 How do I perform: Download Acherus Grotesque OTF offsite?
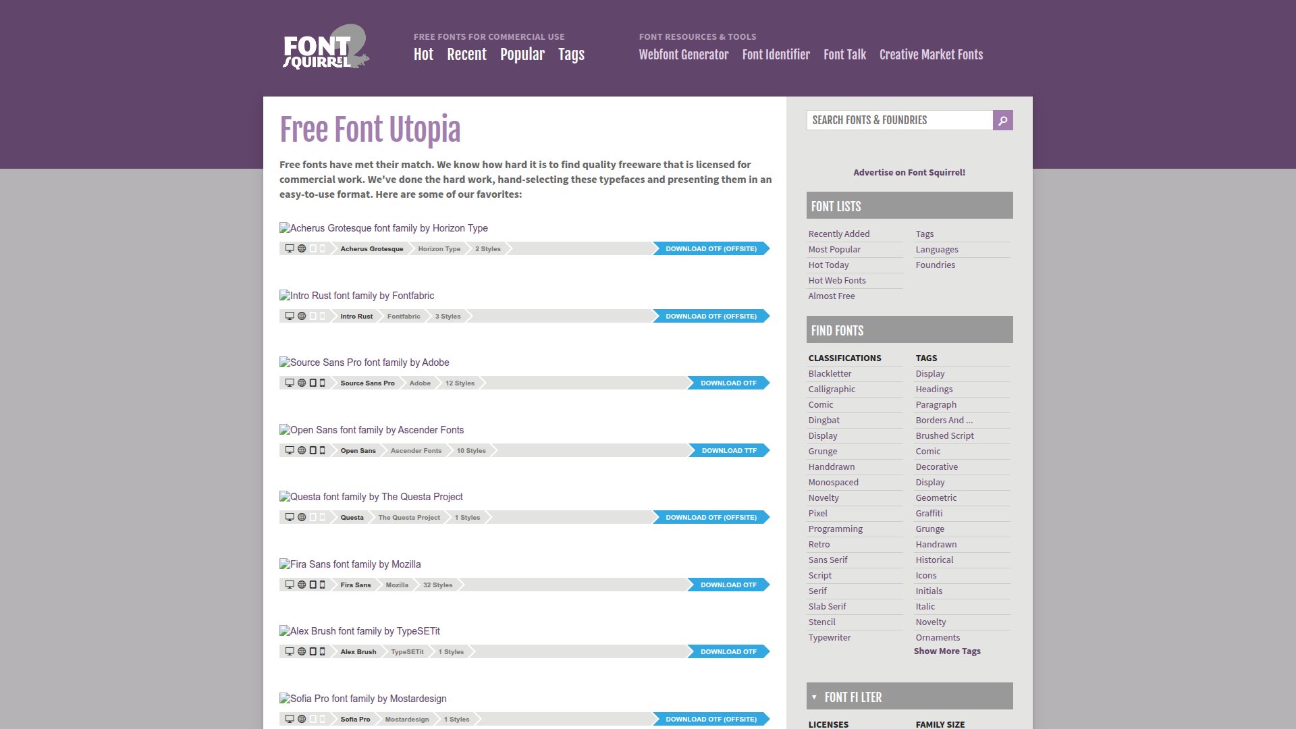(x=711, y=248)
